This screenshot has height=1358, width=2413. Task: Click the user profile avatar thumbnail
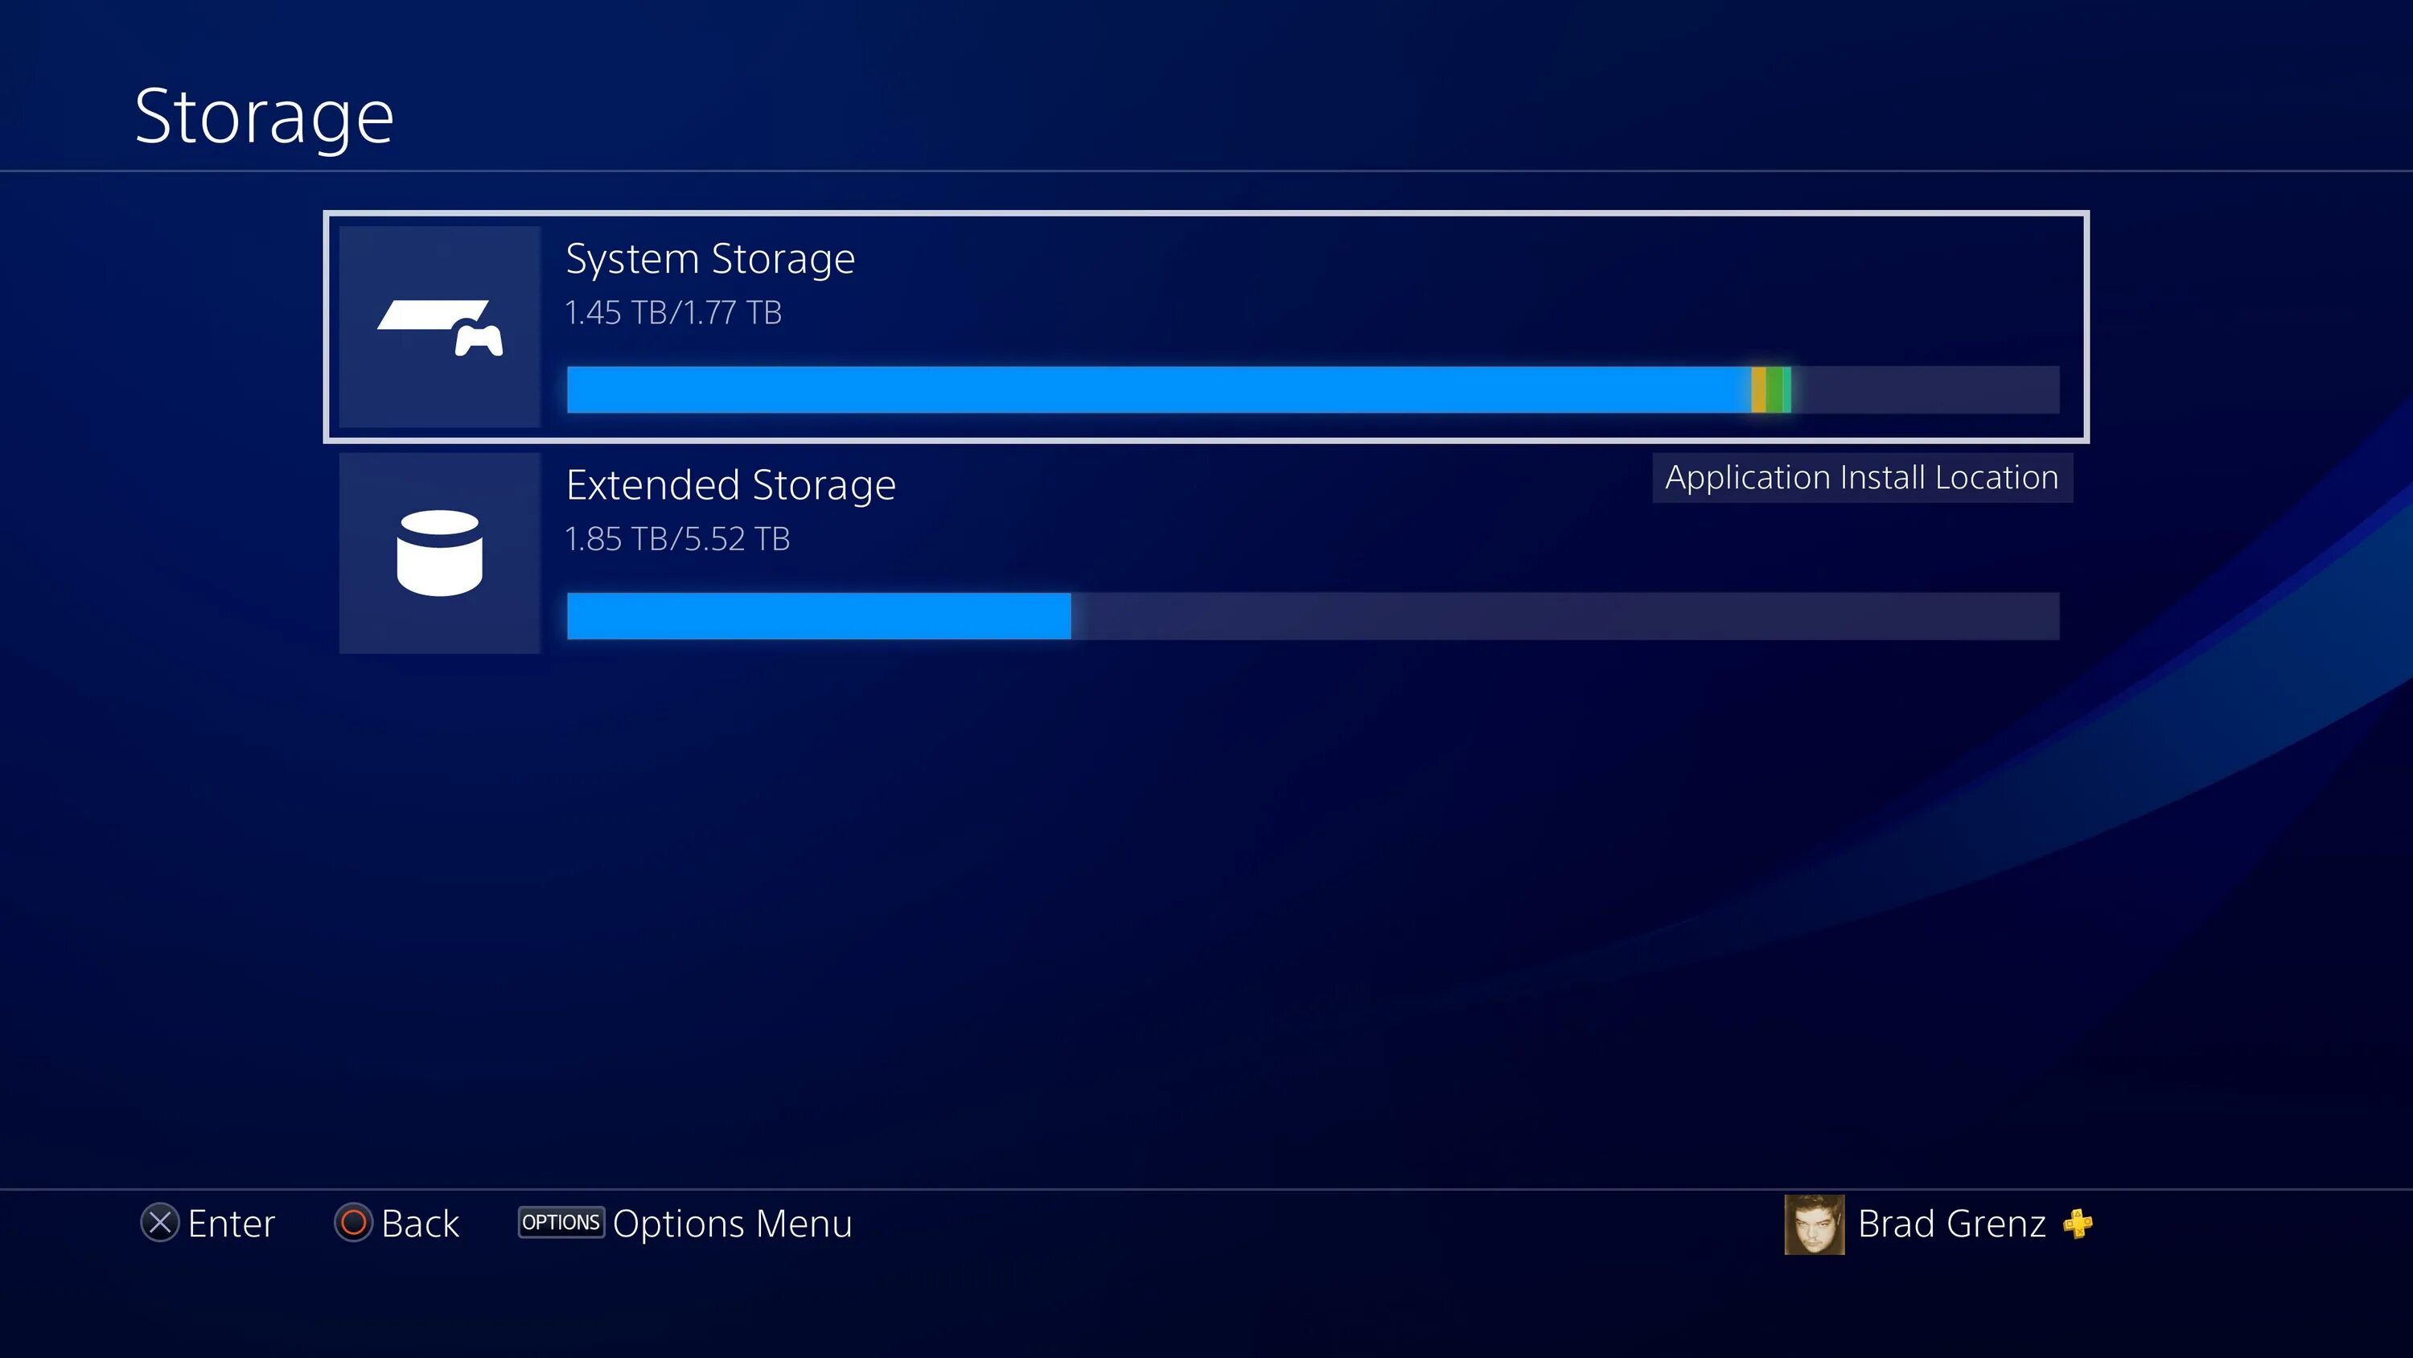click(x=1815, y=1224)
